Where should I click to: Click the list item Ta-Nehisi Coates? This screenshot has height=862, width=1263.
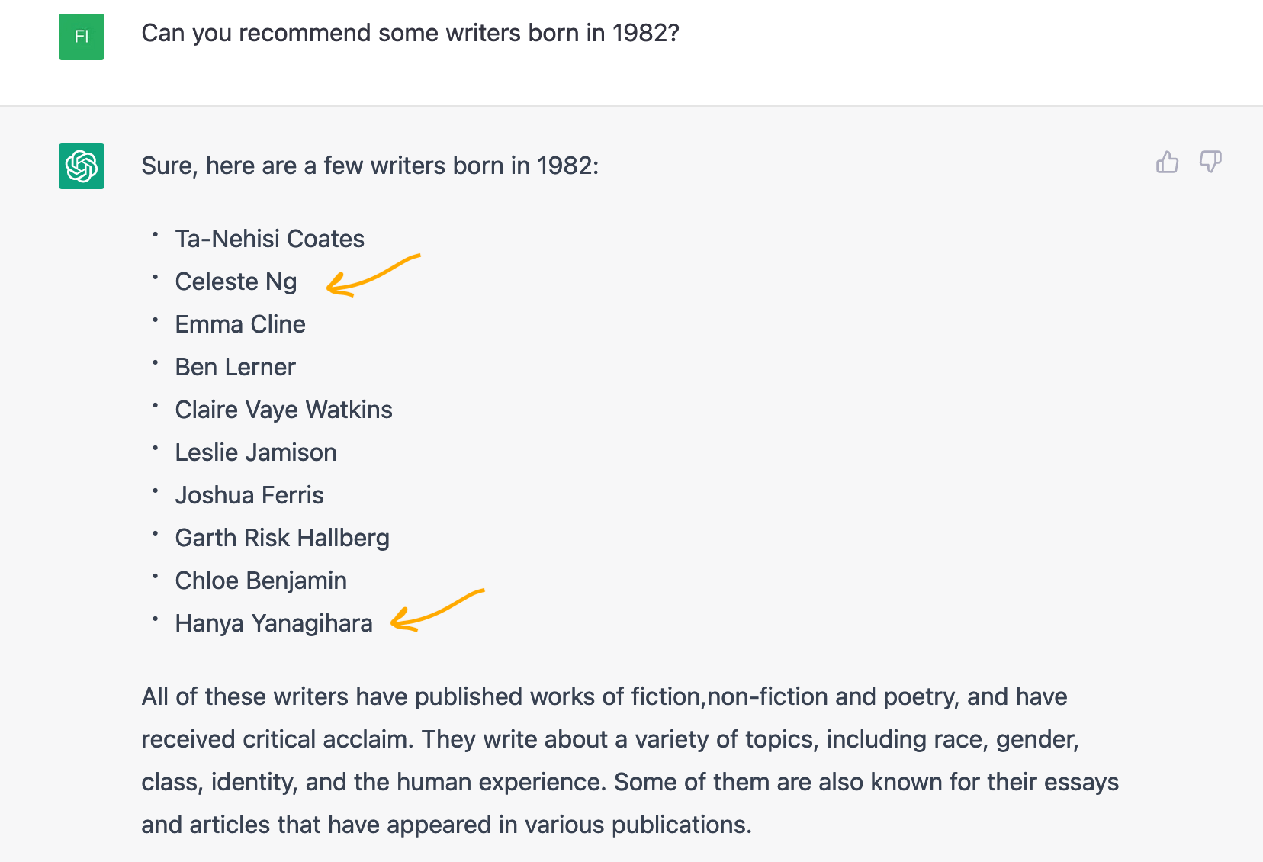[x=270, y=239]
